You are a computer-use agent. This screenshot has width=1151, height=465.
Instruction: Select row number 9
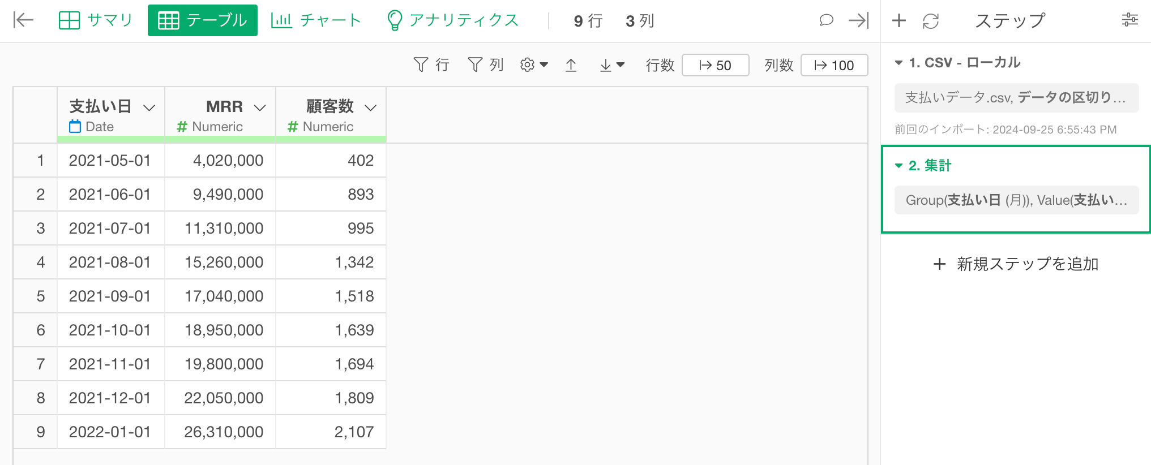coord(36,432)
